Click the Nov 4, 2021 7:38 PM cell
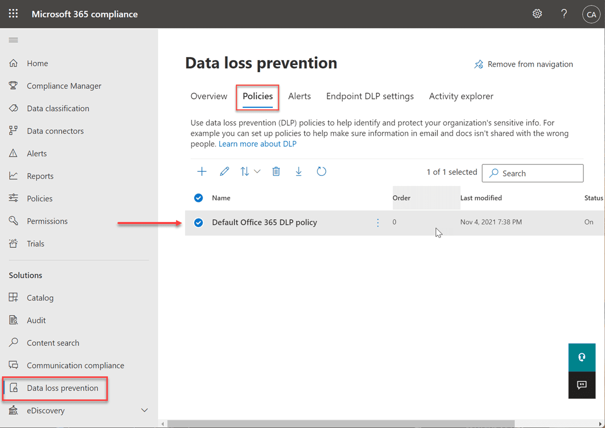 click(x=491, y=222)
